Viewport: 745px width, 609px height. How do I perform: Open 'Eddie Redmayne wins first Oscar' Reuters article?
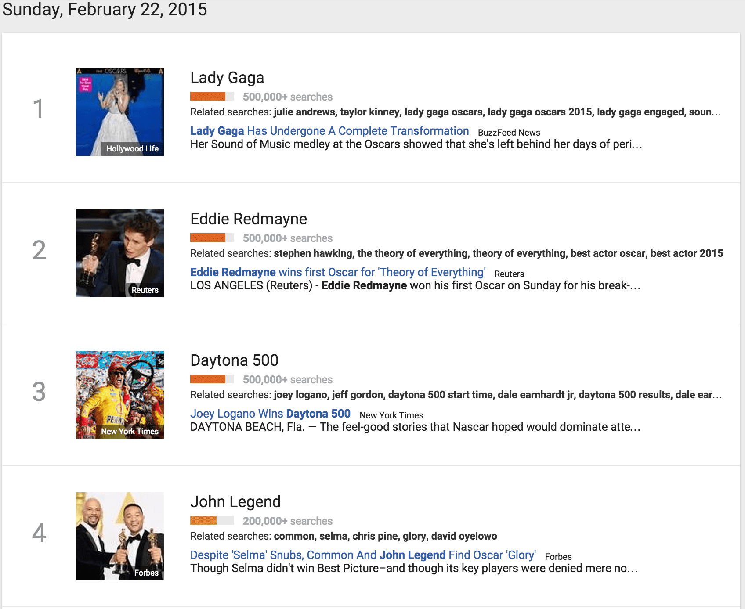tap(337, 272)
